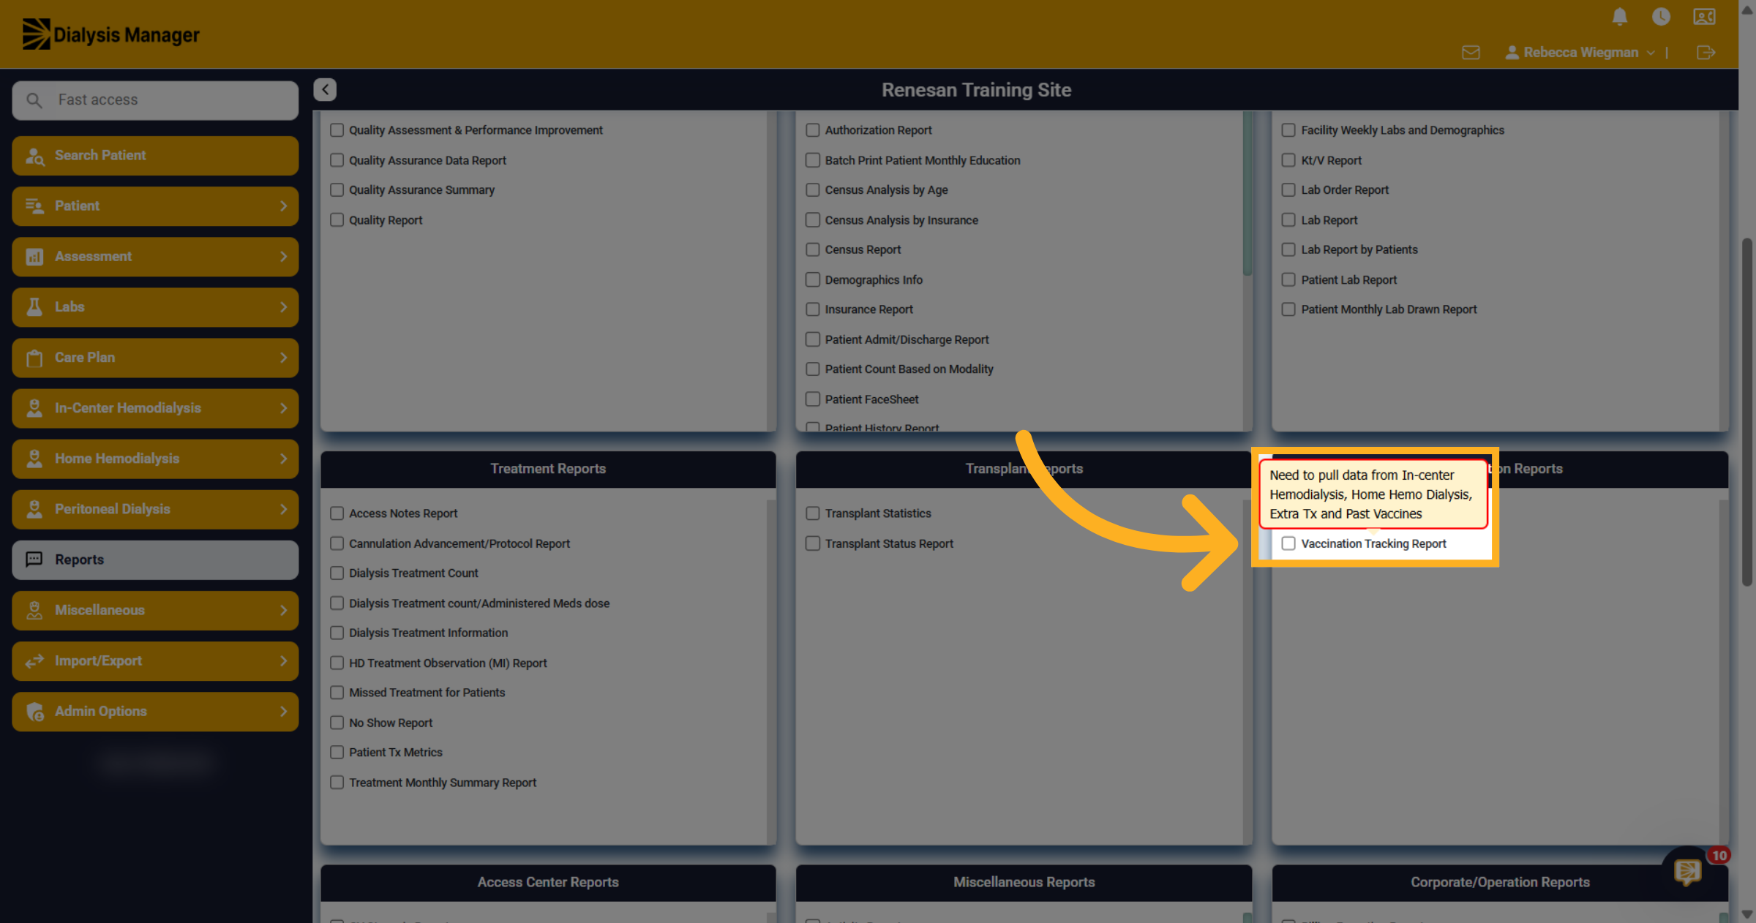
Task: Check Dialysis Treatment Count checkbox
Action: (337, 573)
